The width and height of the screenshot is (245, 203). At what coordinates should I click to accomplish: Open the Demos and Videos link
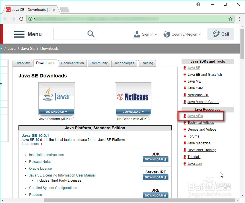[202, 130]
